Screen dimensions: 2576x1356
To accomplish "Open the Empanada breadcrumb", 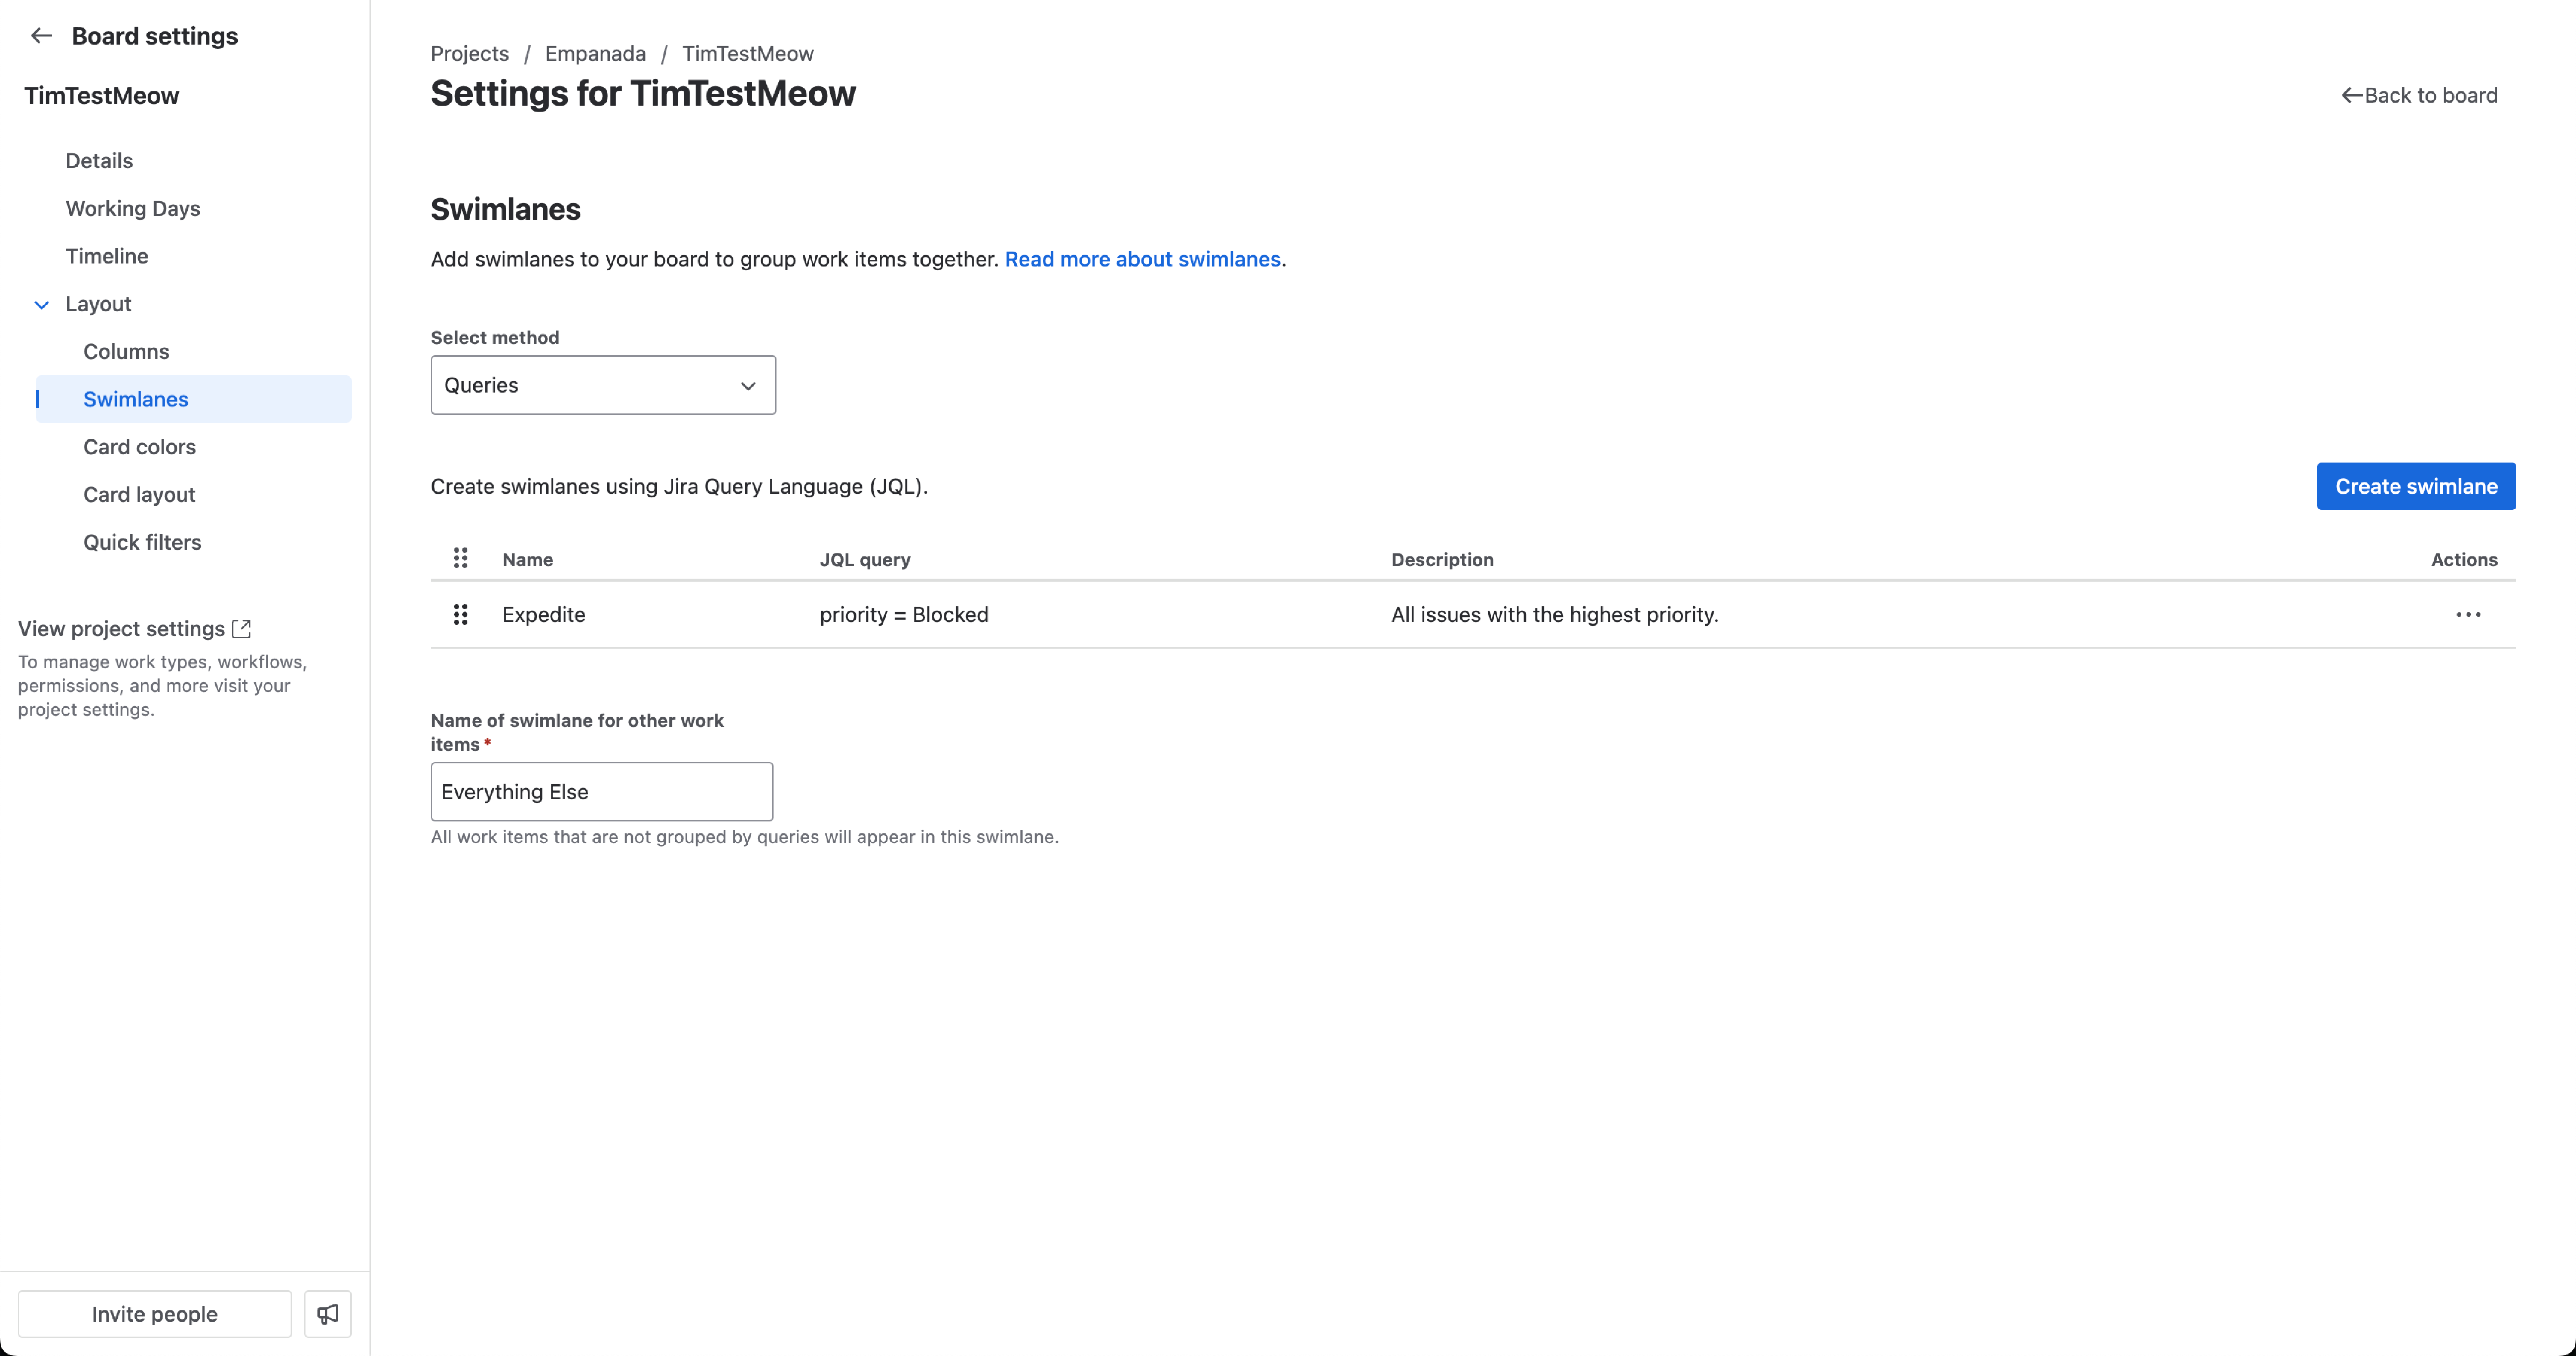I will (x=595, y=54).
